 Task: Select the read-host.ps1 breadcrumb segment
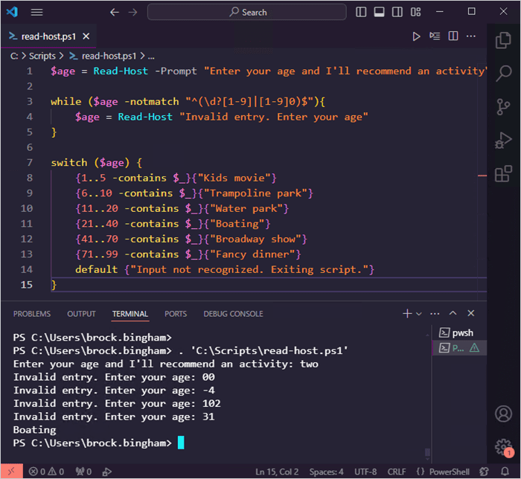coord(103,56)
